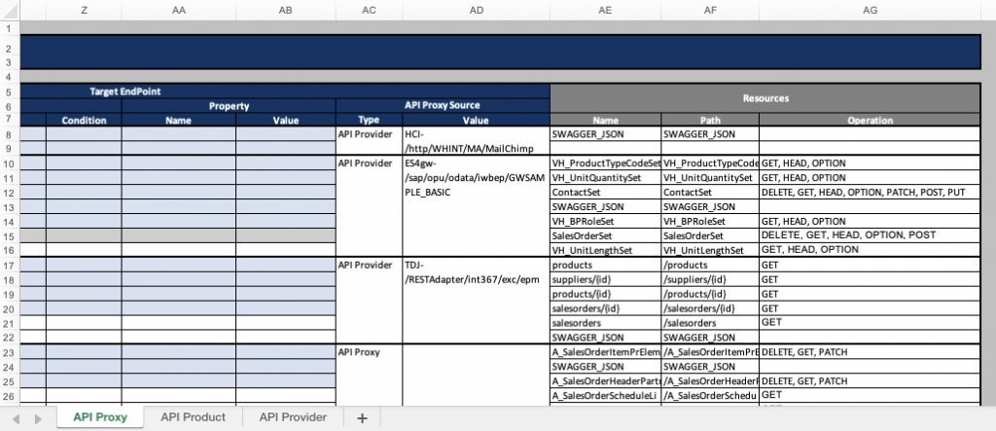996x431 pixels.
Task: Click /suppliers/{id} path cell
Action: [710, 279]
